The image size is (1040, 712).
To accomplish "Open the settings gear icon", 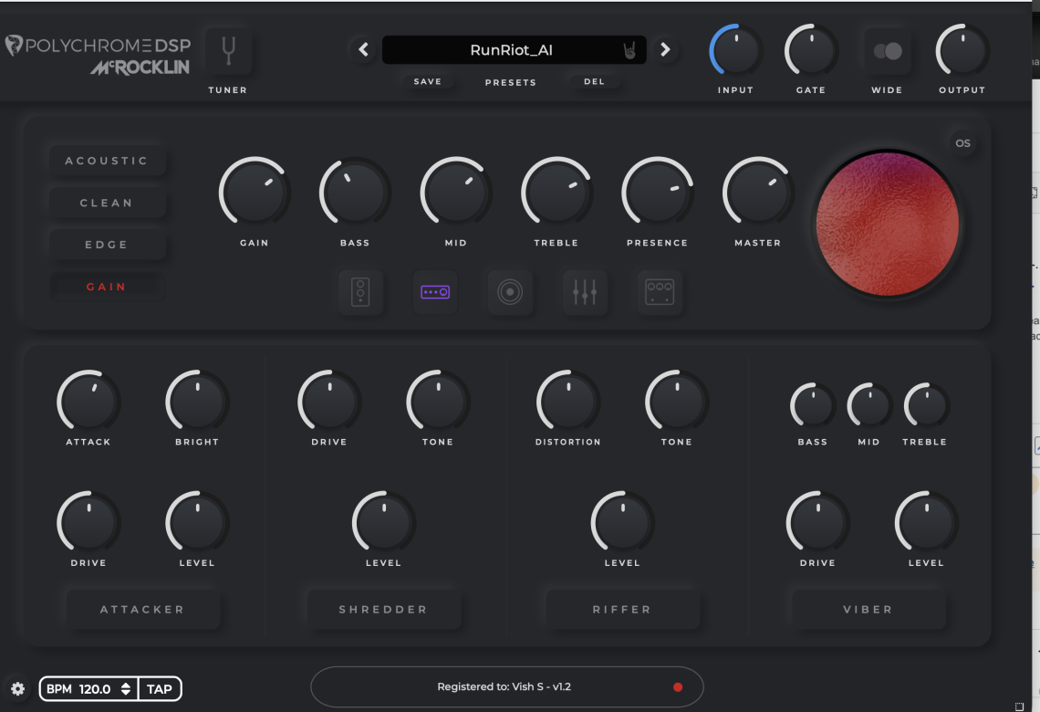I will (18, 689).
